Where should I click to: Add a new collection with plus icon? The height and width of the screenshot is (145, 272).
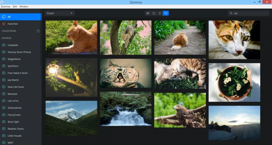tap(38, 31)
